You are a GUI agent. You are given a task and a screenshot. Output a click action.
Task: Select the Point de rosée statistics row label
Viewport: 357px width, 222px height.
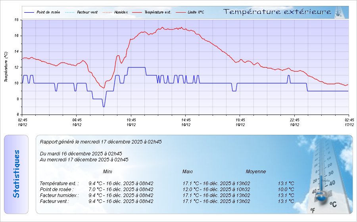(56, 189)
